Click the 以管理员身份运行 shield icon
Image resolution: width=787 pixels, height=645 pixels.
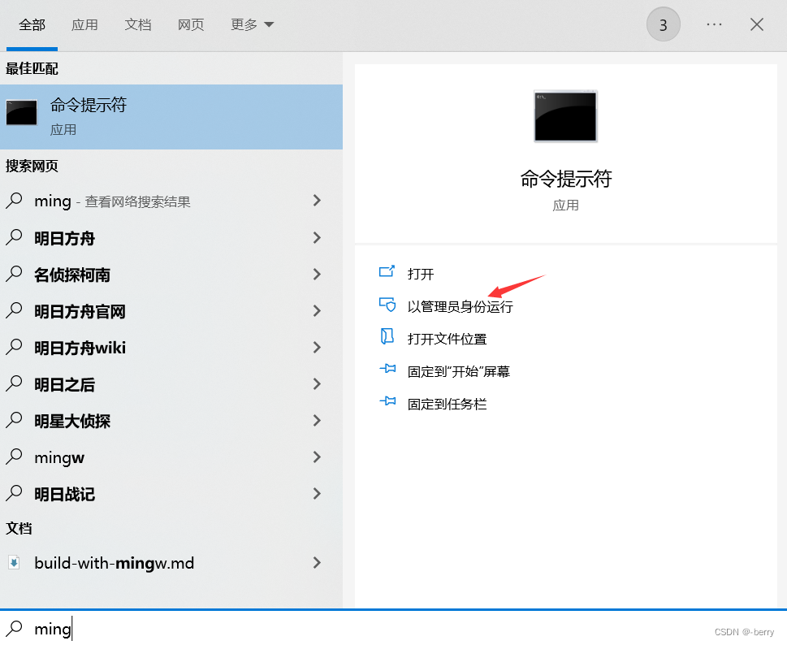[x=388, y=305]
